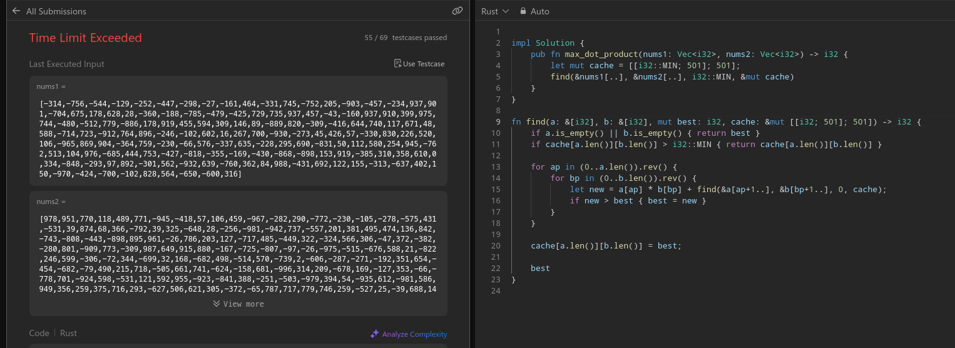Screen dimensions: 955x348
Task: Click 'let mut cache' declaration line
Action: point(646,66)
